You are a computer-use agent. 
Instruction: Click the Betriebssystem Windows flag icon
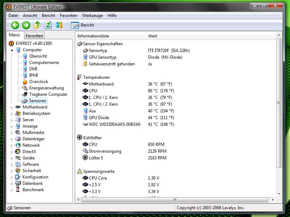tap(18, 113)
